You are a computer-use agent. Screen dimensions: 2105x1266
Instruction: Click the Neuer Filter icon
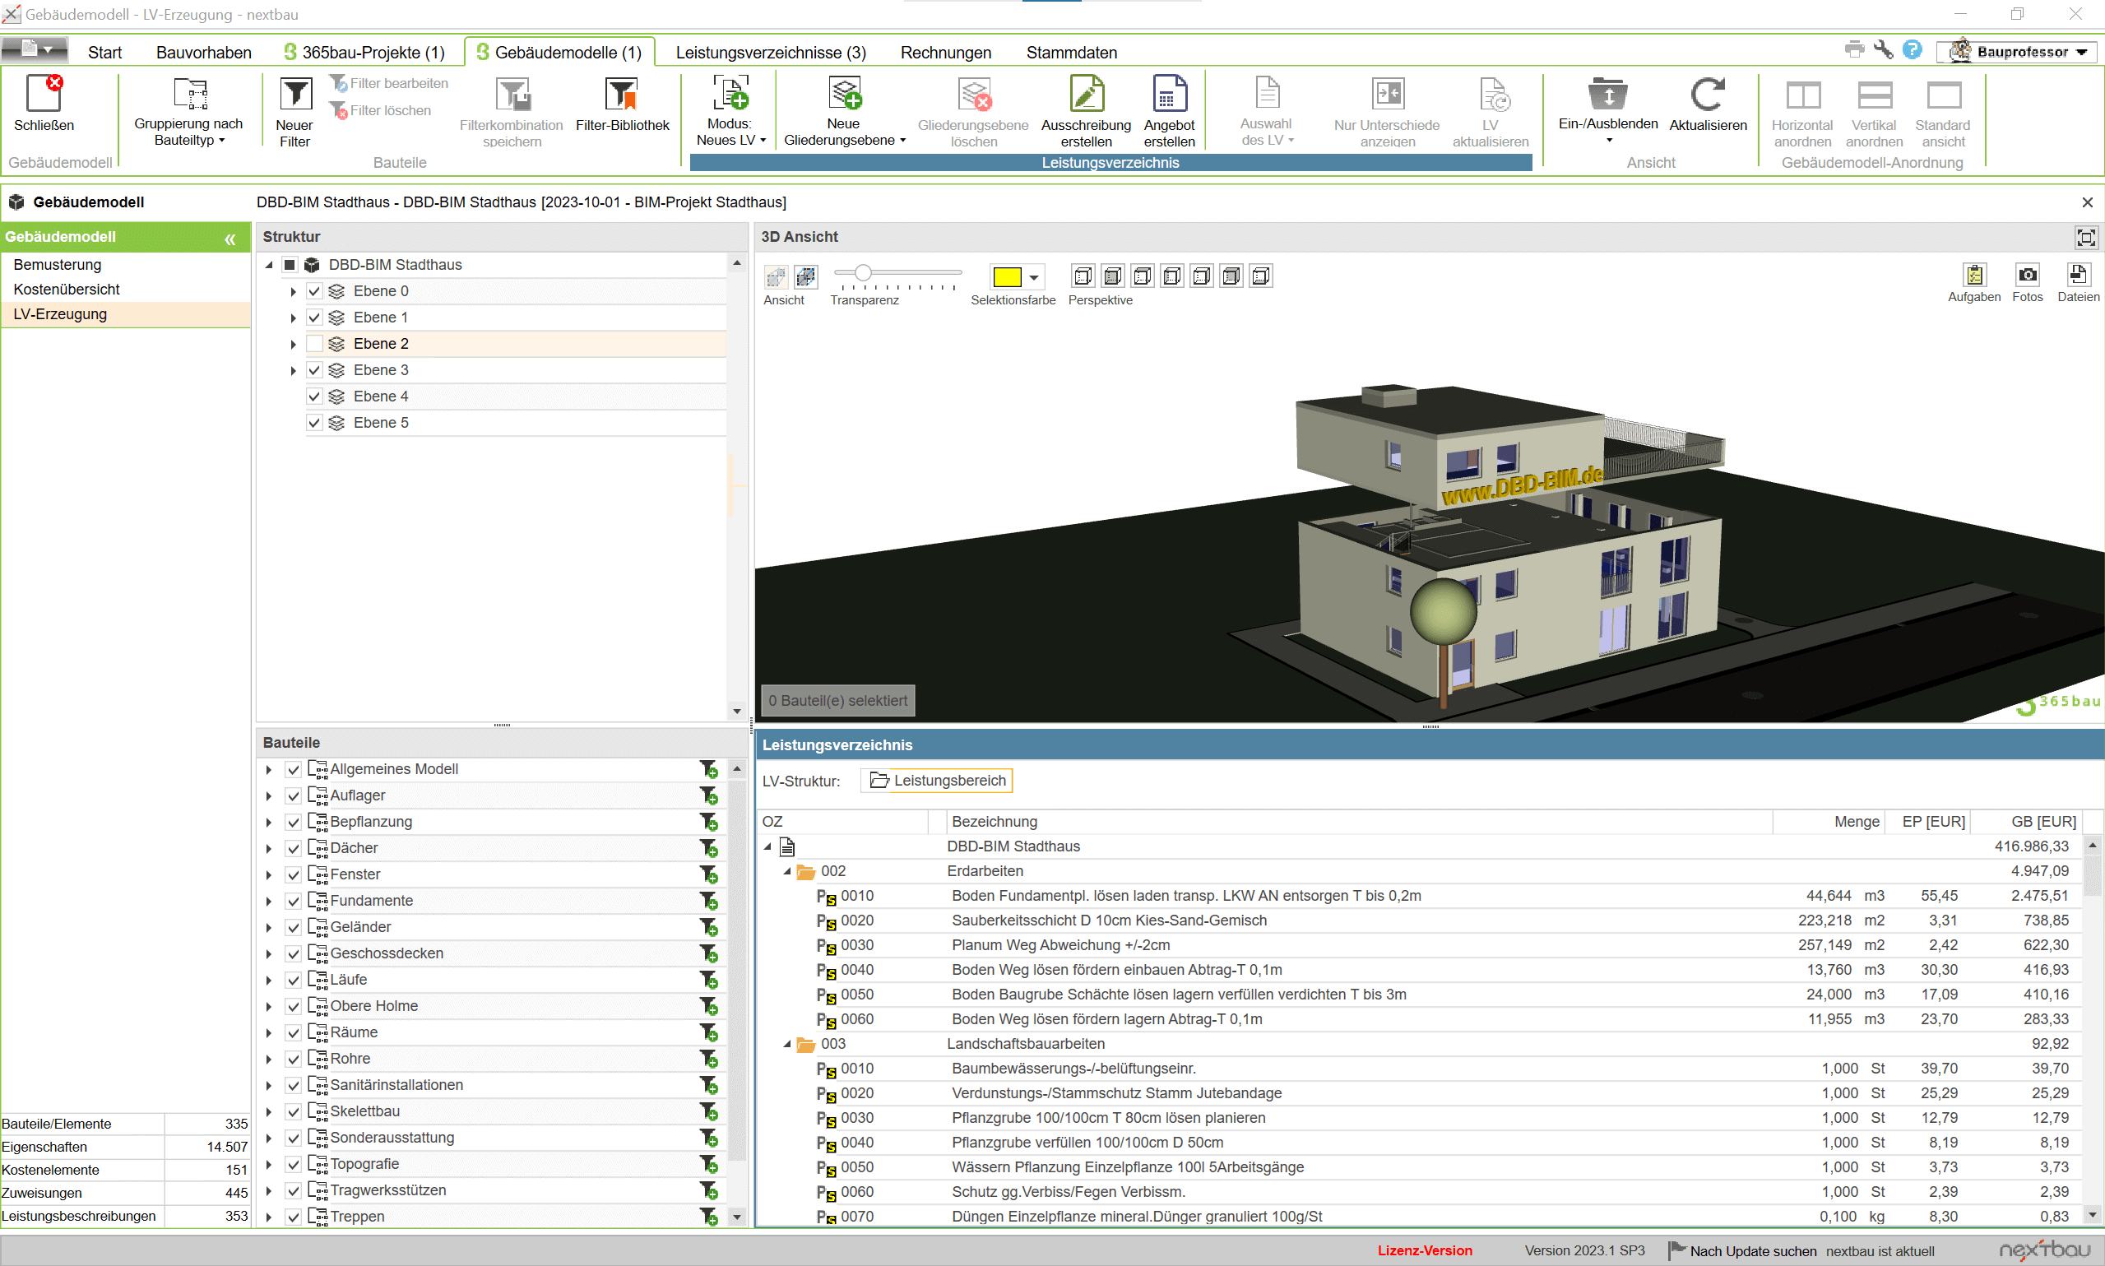point(295,94)
